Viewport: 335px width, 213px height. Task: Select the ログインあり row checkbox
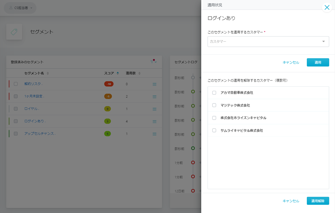[16, 121]
